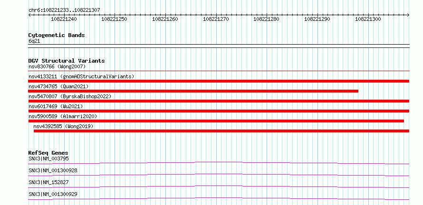Open transcript SNX3|NM_001300928 label
The height and width of the screenshot is (205, 423).
(x=53, y=170)
